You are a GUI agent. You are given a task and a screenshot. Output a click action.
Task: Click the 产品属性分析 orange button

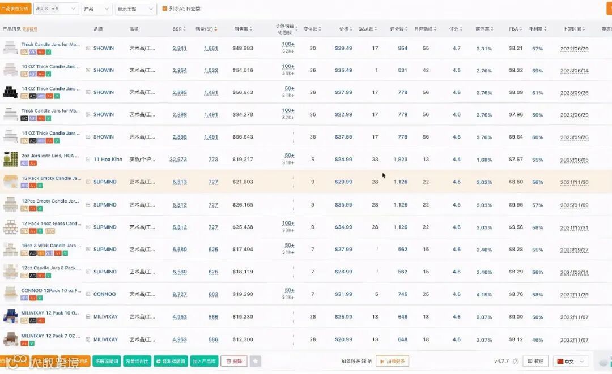pyautogui.click(x=15, y=8)
